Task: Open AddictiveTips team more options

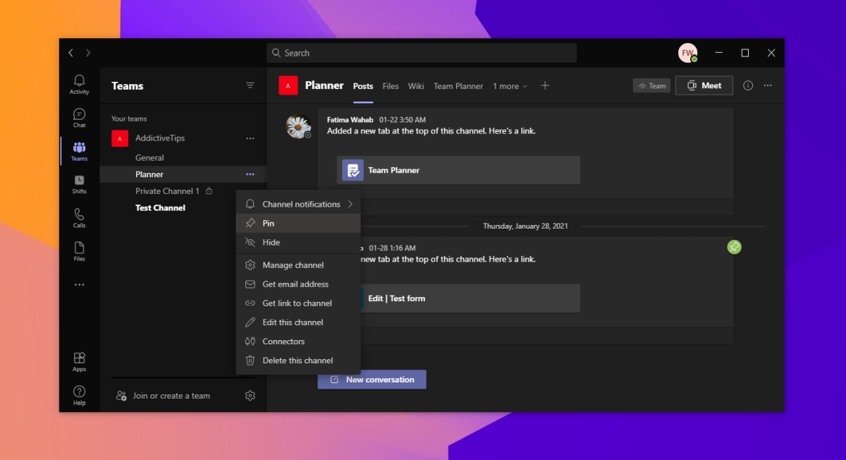Action: pyautogui.click(x=250, y=138)
